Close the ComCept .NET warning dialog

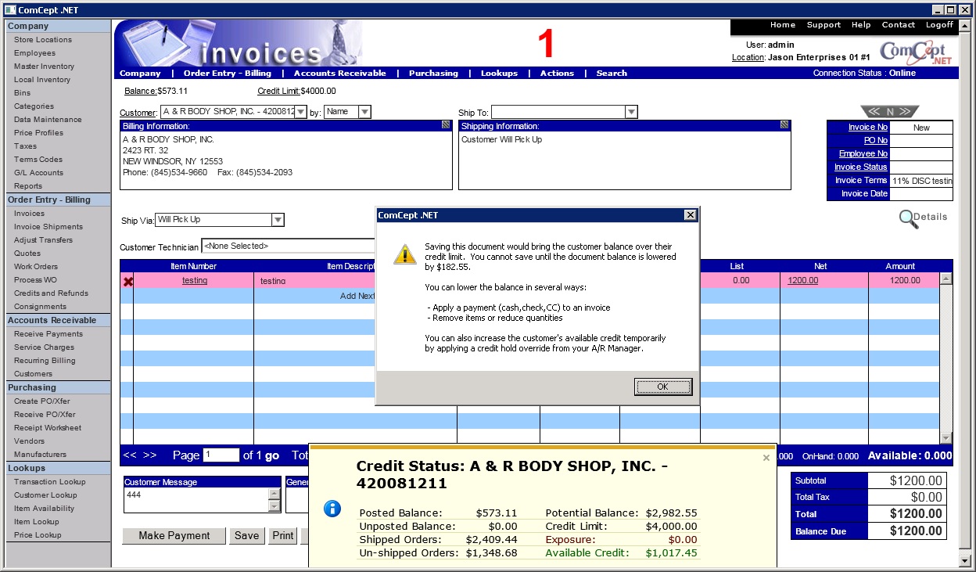[x=690, y=215]
